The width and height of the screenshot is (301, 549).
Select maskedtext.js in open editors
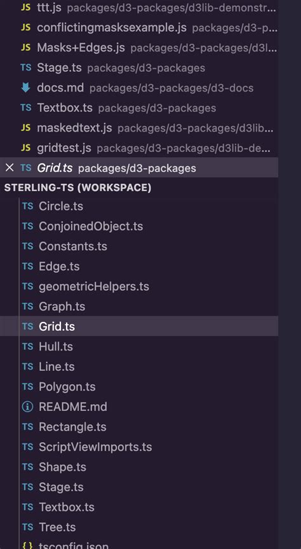click(139, 128)
